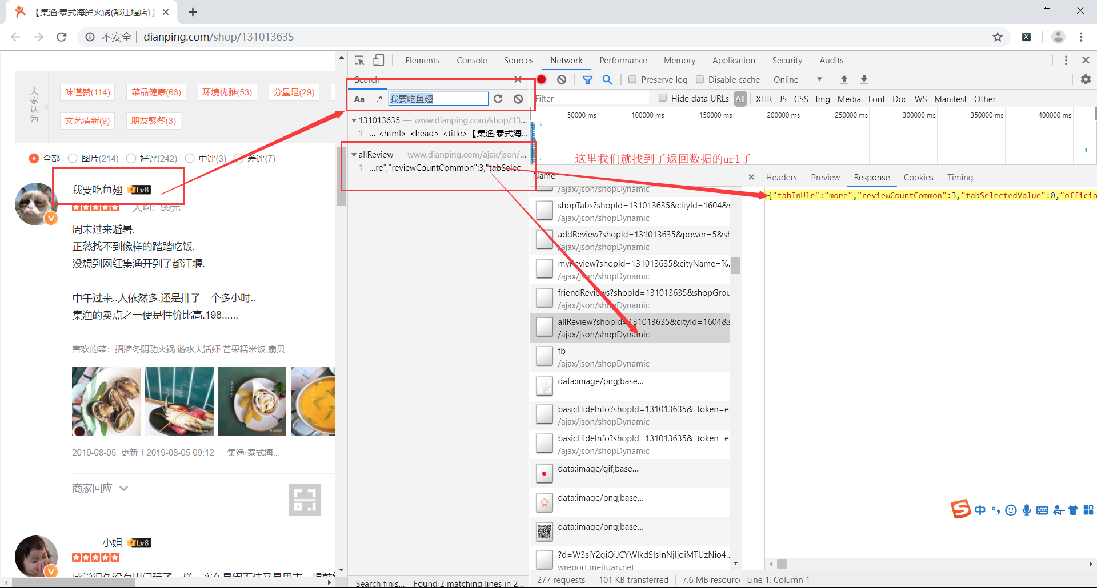Open new browser tab
This screenshot has width=1097, height=588.
(x=193, y=12)
